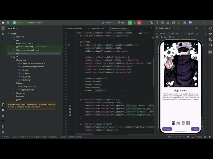Click APP32 breadcrumb root
The width and height of the screenshot is (213, 159).
pyautogui.click(x=6, y=137)
